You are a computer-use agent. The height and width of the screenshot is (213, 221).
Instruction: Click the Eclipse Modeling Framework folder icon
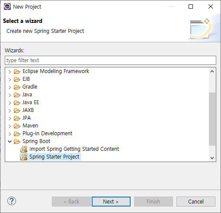17,71
